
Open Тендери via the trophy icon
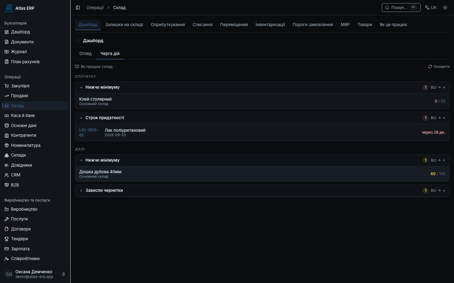pos(7,239)
